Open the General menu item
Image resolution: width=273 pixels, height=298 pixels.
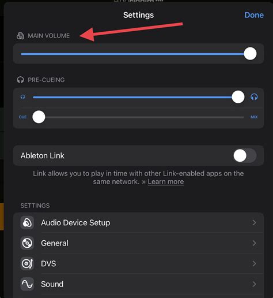click(138, 243)
